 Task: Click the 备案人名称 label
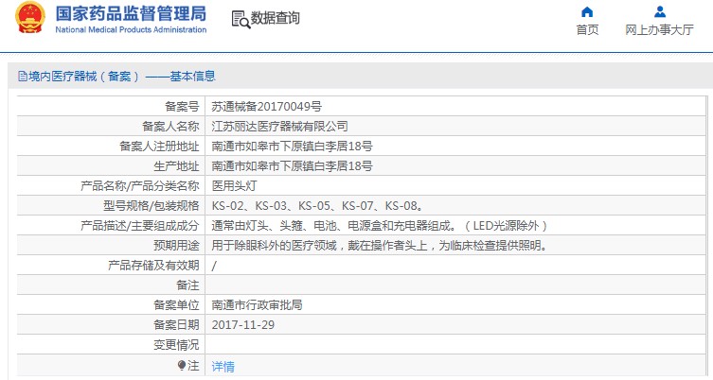(x=170, y=127)
